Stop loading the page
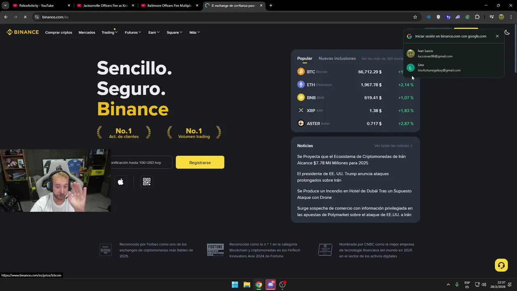This screenshot has height=291, width=517. [25, 17]
